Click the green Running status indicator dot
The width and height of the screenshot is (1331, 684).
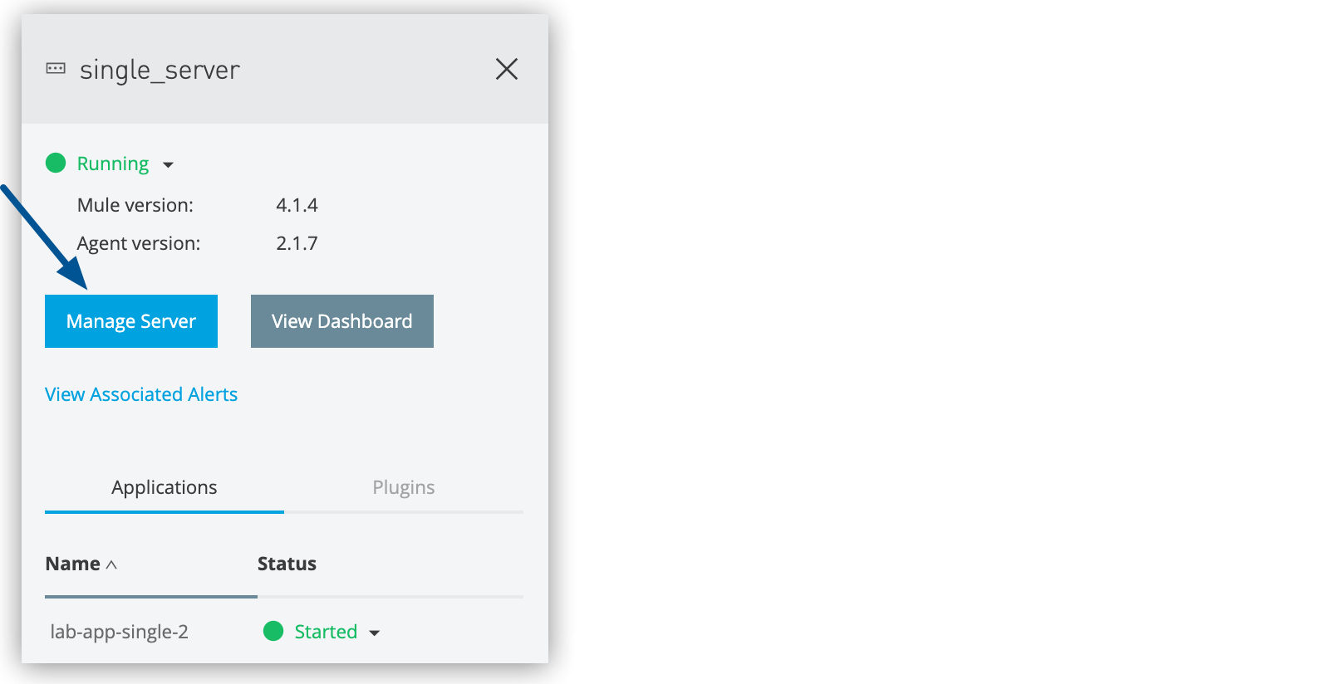click(x=55, y=164)
